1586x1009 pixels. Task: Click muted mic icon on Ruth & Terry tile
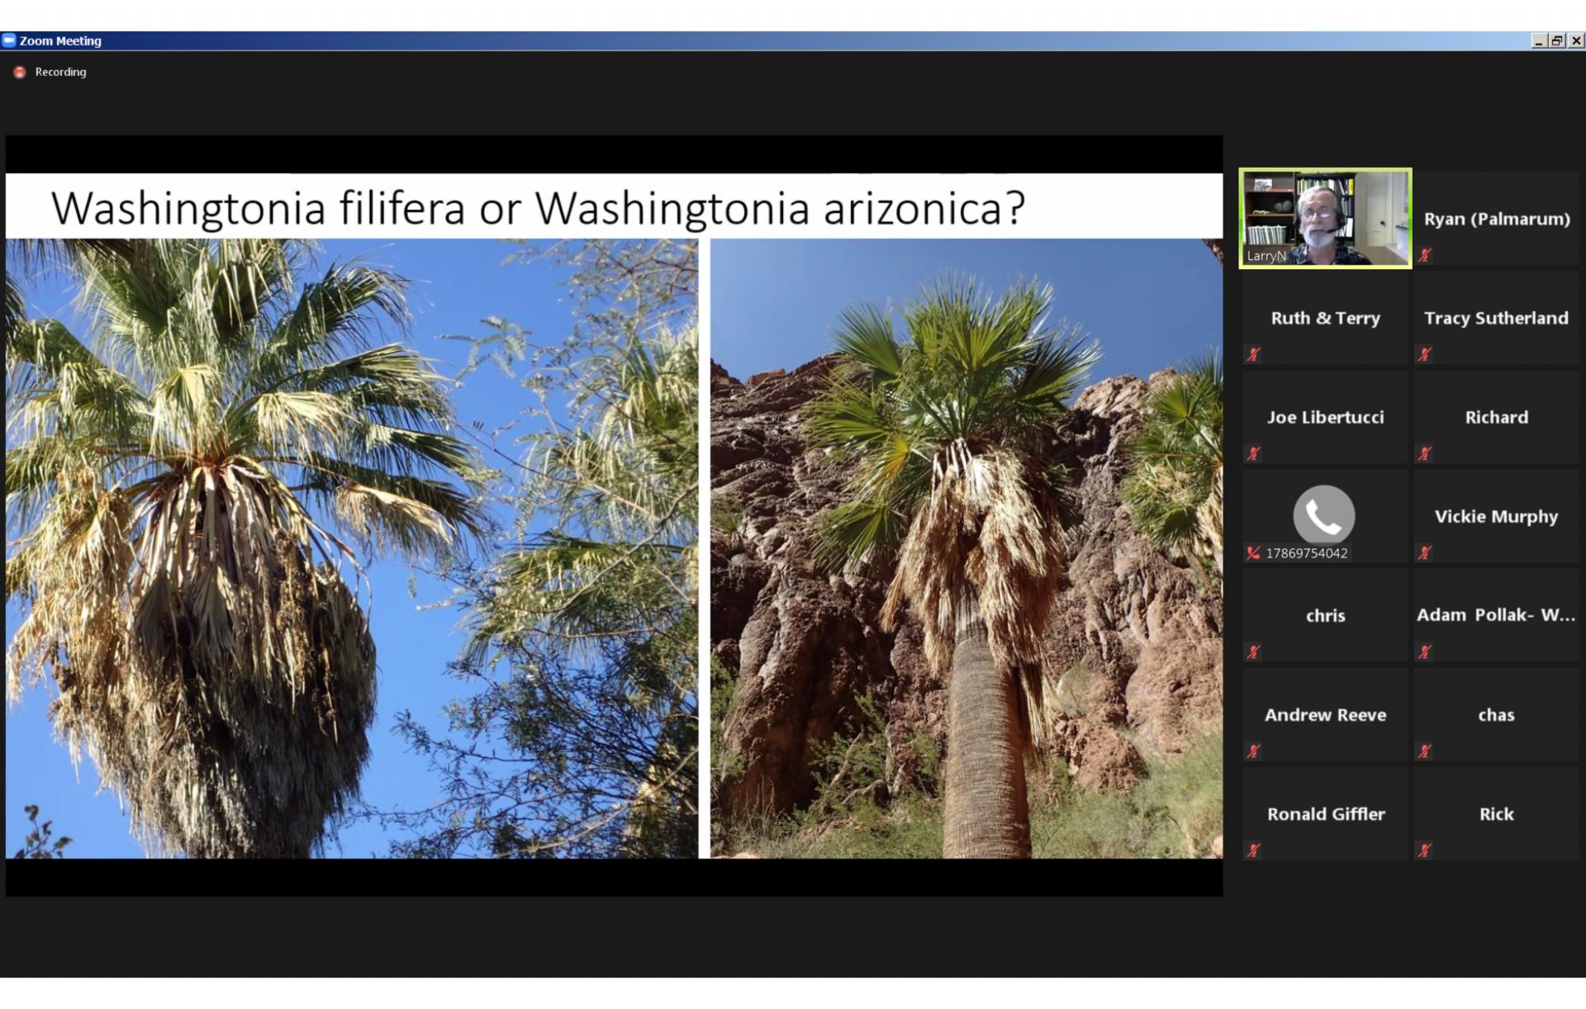[x=1254, y=355]
